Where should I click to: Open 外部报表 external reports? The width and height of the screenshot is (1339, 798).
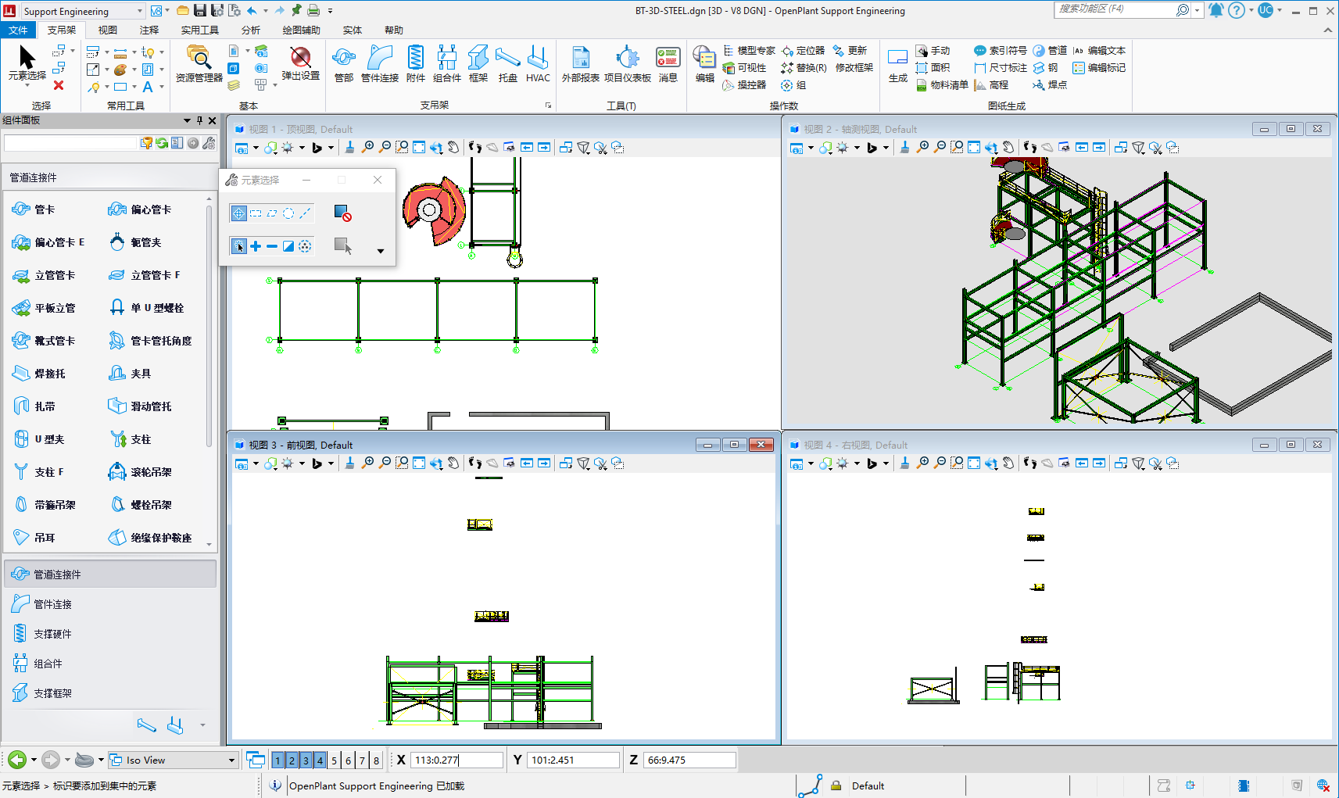coord(580,63)
